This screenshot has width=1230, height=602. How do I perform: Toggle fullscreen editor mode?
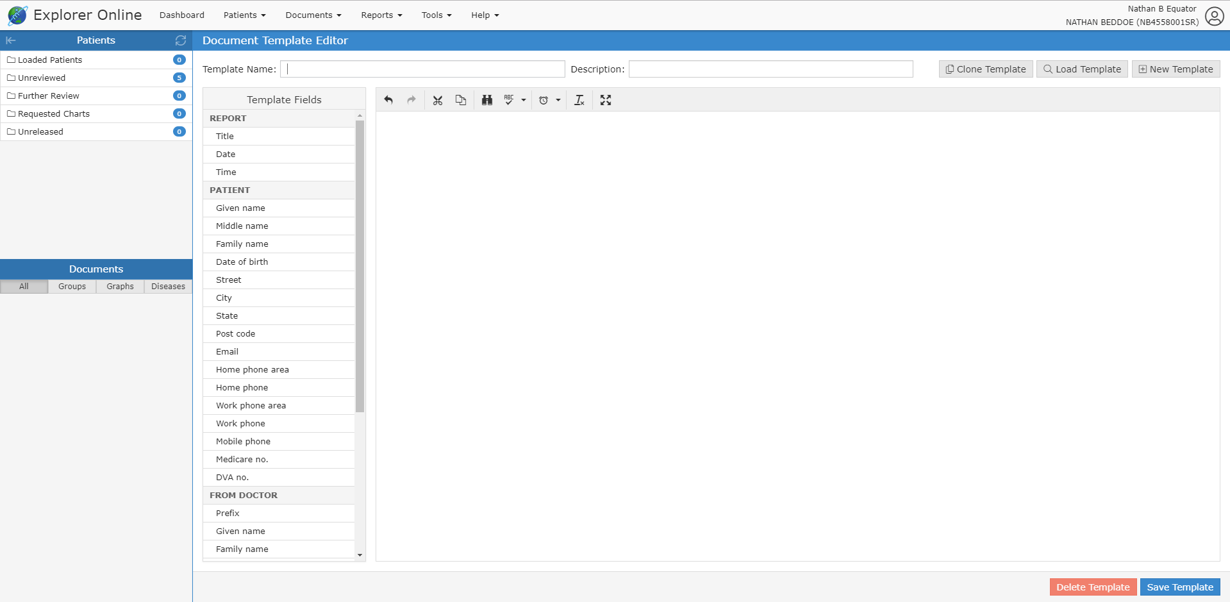point(606,100)
